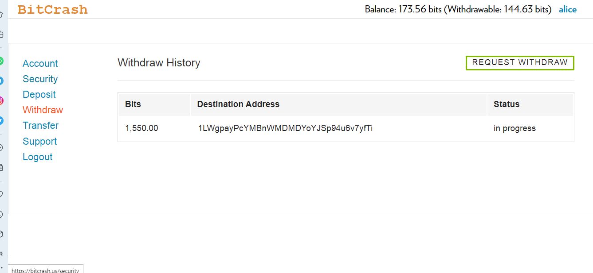Image resolution: width=593 pixels, height=273 pixels.
Task: Select the 1LWgpay destination address text
Action: click(x=285, y=128)
